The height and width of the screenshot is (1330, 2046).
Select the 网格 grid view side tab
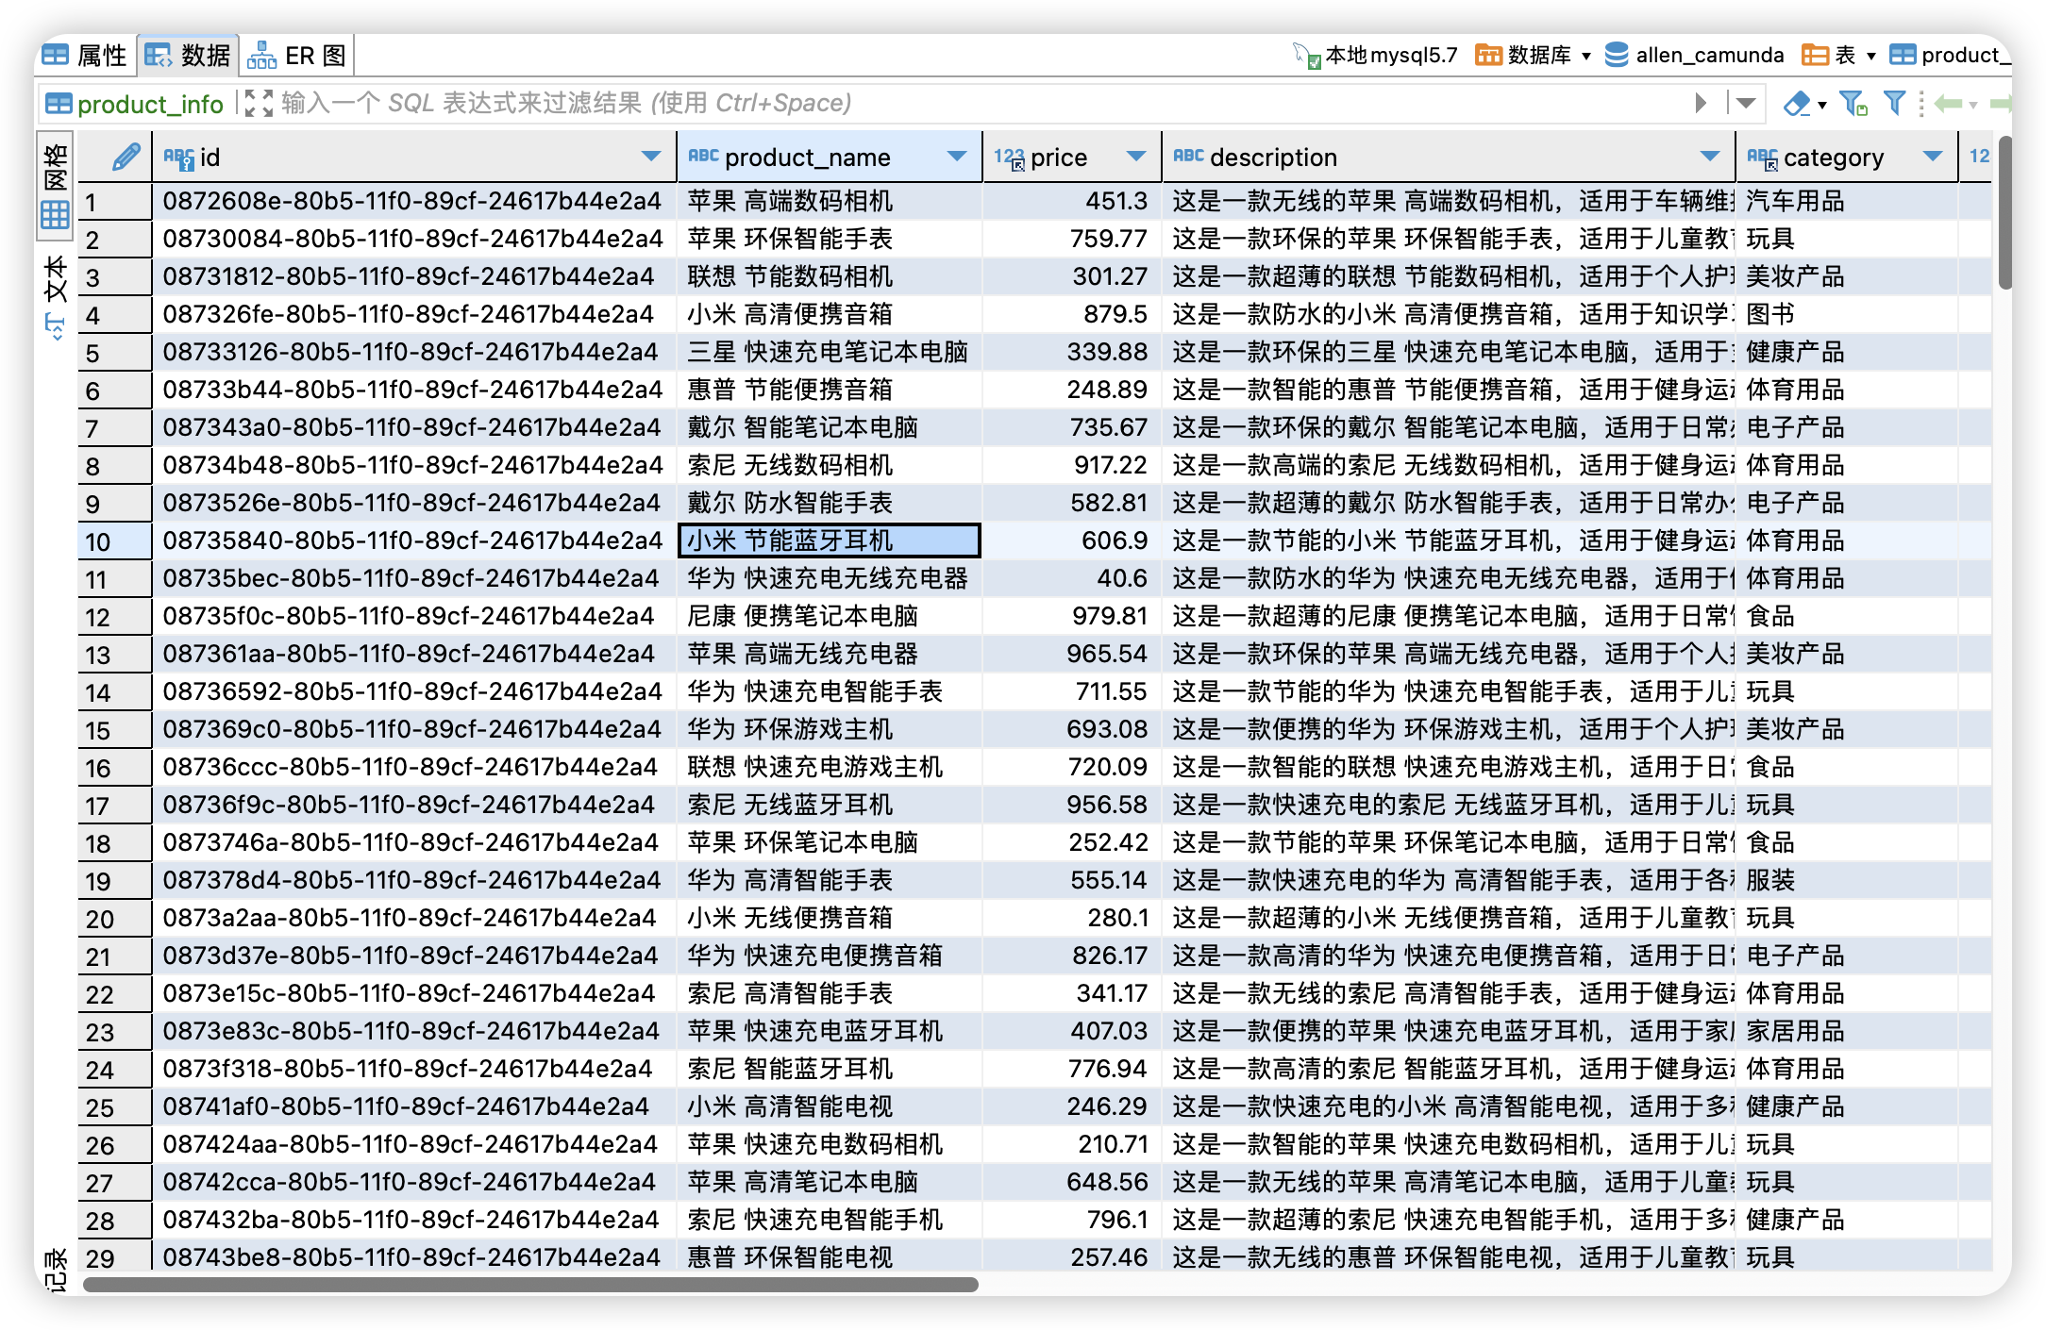click(x=56, y=186)
